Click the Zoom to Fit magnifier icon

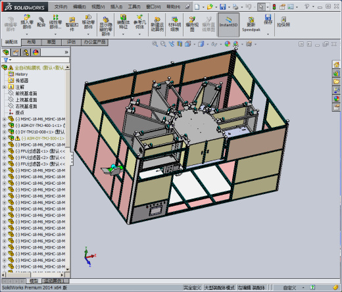(x=155, y=44)
